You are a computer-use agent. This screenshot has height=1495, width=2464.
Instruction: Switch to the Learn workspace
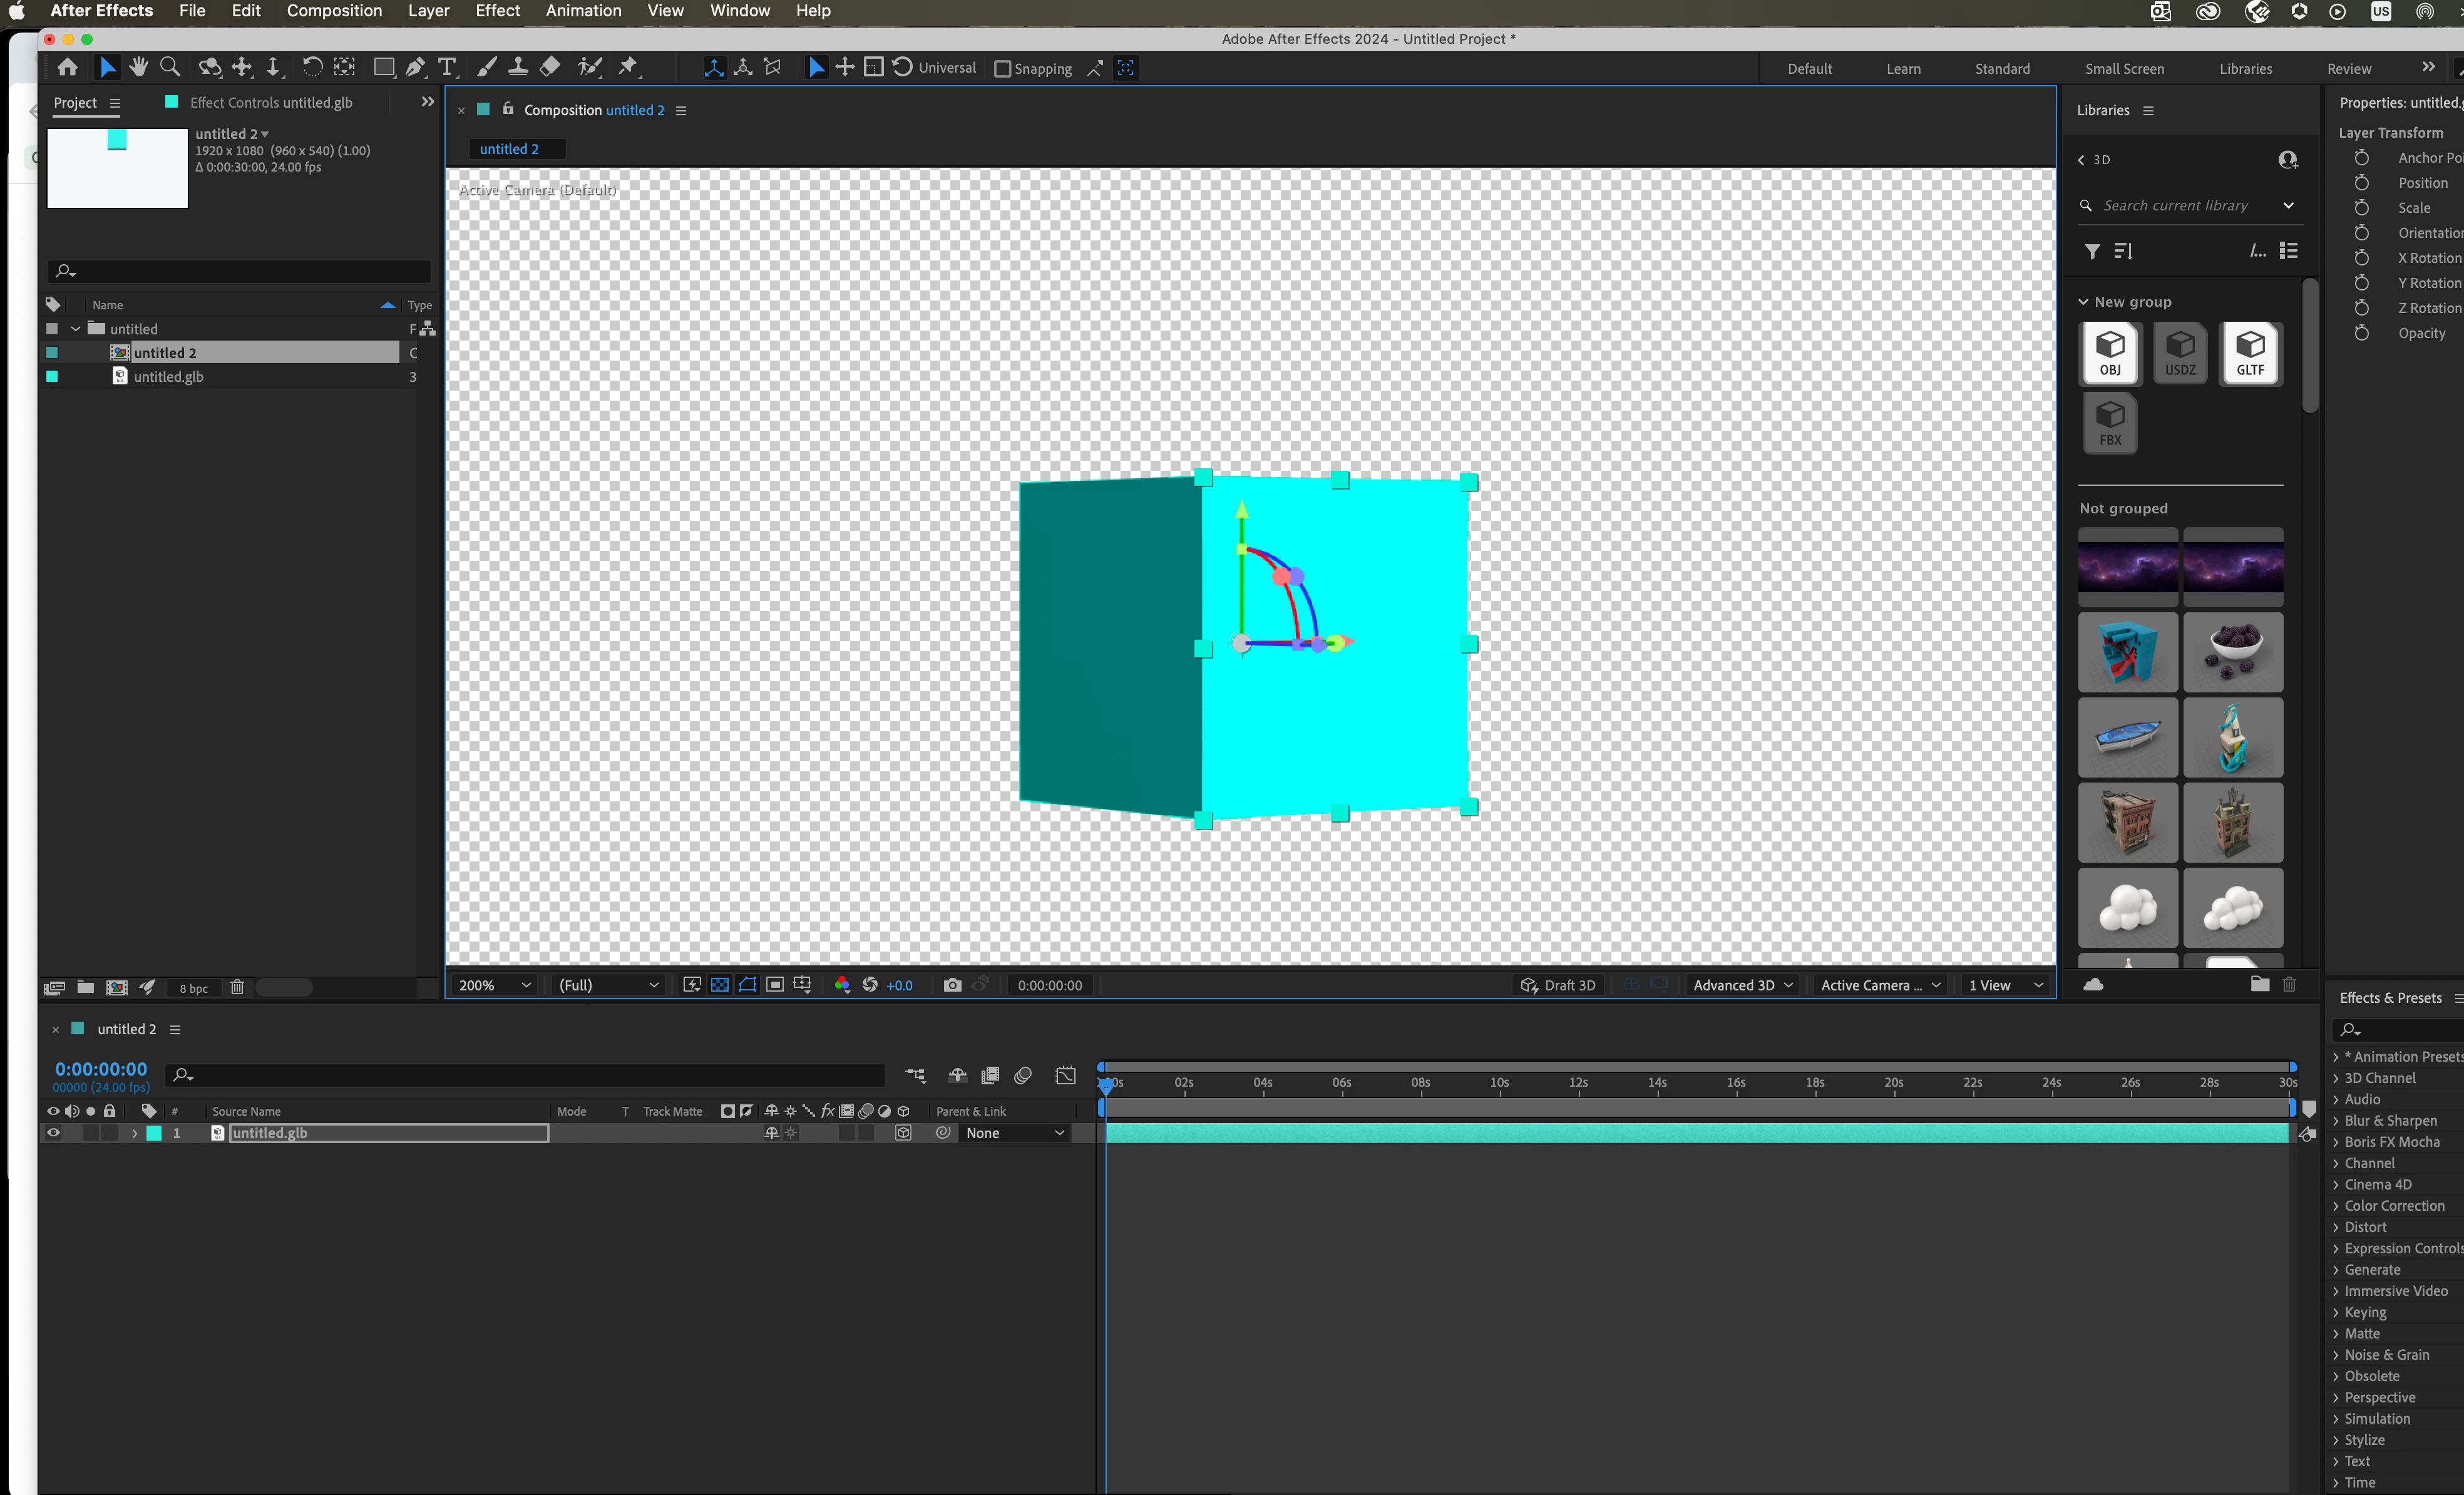pos(1903,69)
